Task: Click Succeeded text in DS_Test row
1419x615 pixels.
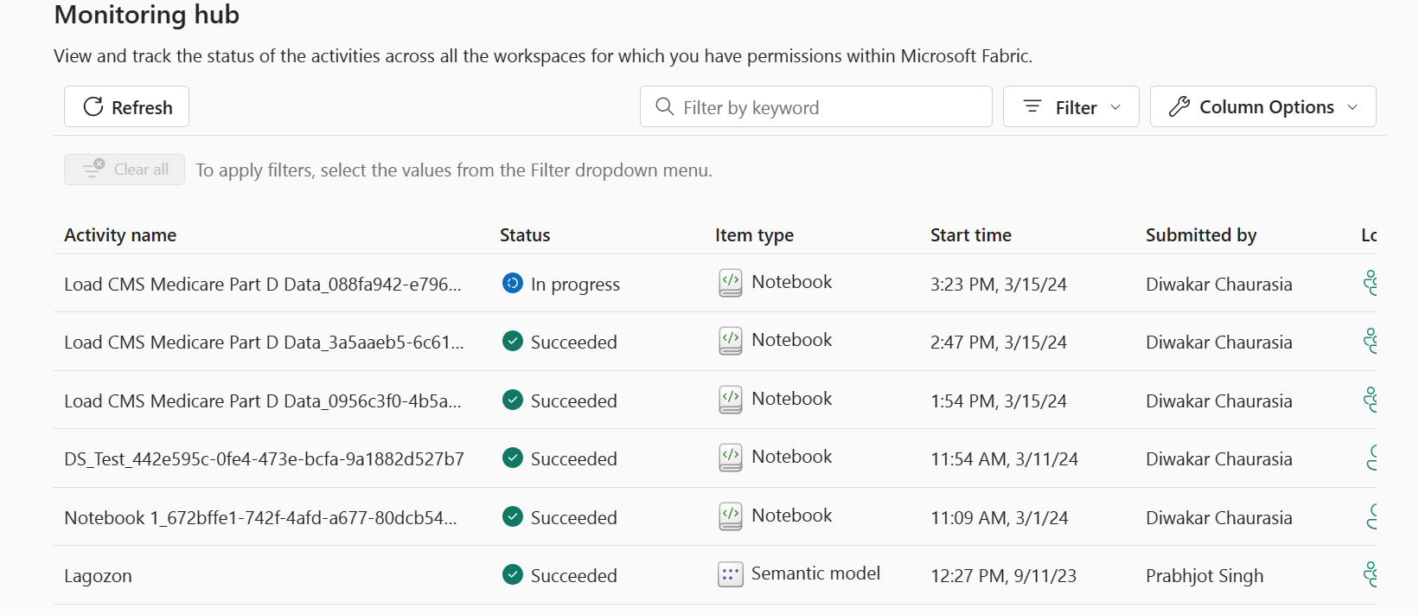Action: tap(574, 459)
